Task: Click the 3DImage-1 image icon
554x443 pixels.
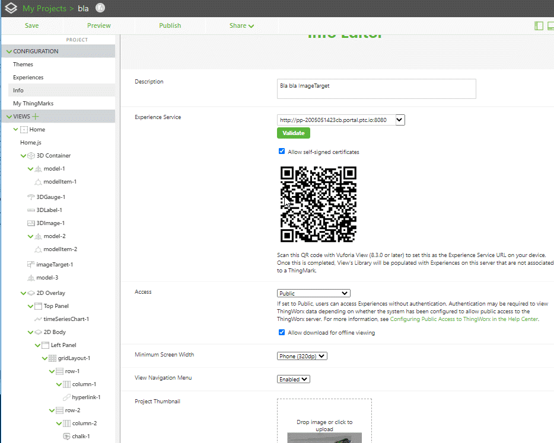Action: tap(31, 223)
